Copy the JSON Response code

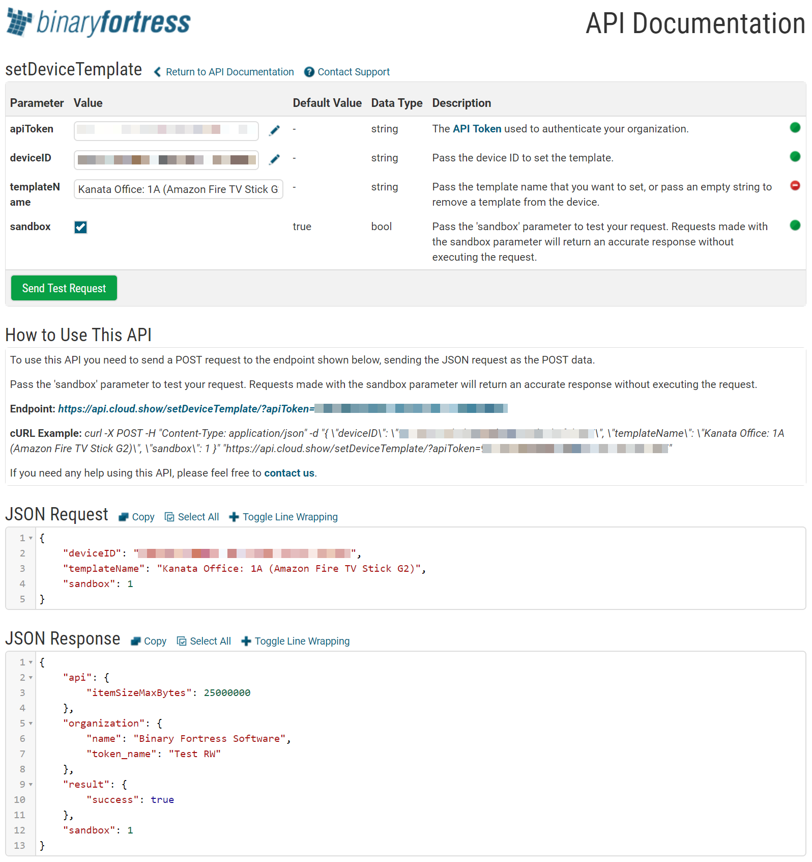coord(149,641)
